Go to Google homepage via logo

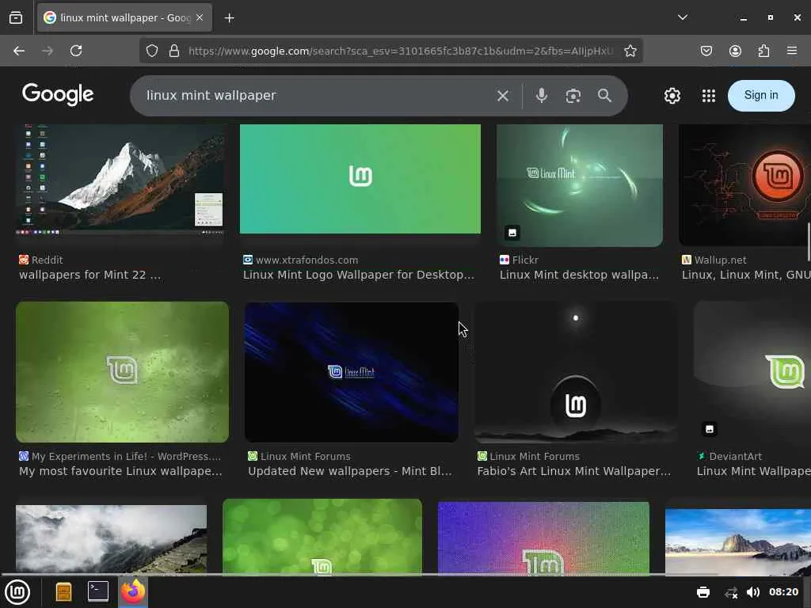tap(58, 94)
